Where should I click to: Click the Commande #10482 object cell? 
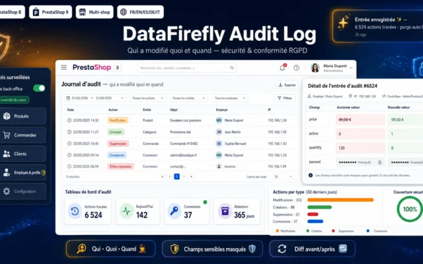point(184,144)
